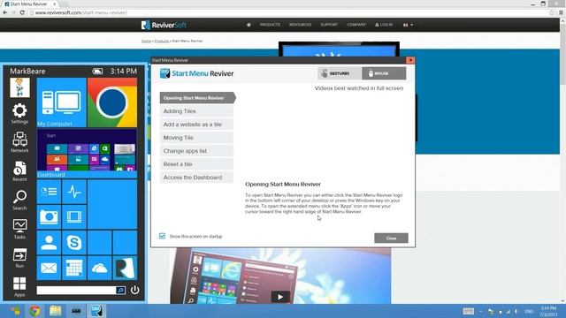This screenshot has height=318, width=566.
Task: Open Chrome menu button
Action: (x=561, y=12)
